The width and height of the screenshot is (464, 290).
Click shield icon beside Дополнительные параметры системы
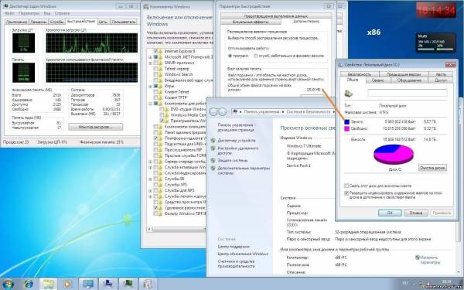tap(213, 168)
